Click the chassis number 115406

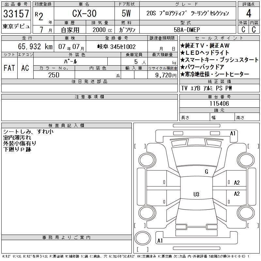[x=219, y=104]
